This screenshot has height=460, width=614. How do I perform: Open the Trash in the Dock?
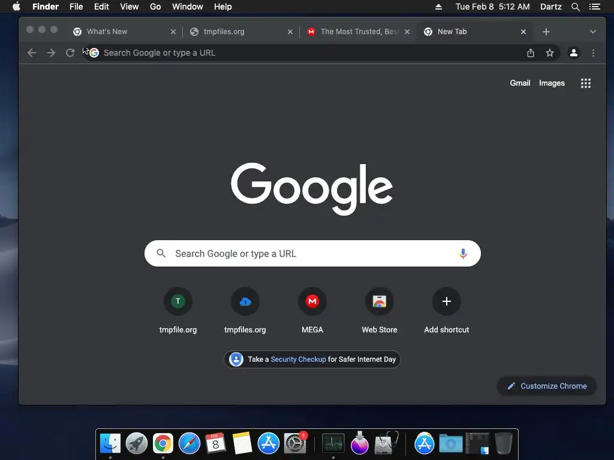pos(504,443)
